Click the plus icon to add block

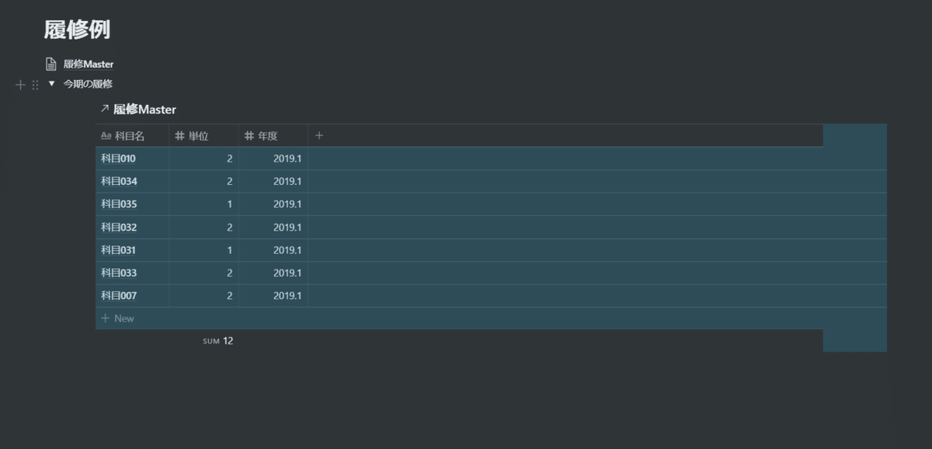coord(20,85)
